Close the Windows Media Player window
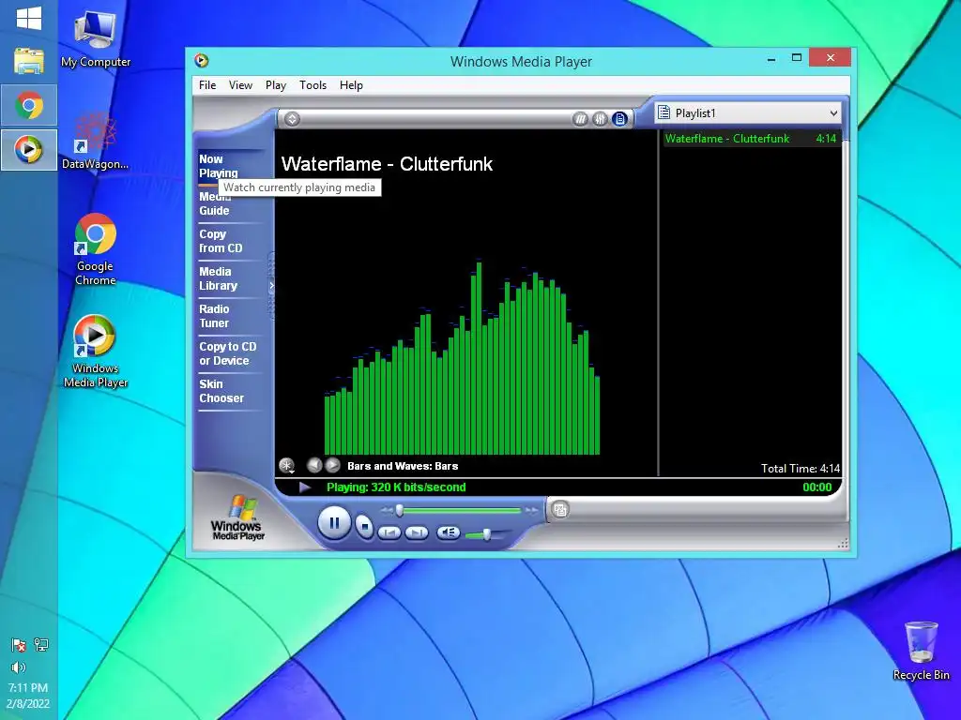This screenshot has height=720, width=961. [x=830, y=57]
